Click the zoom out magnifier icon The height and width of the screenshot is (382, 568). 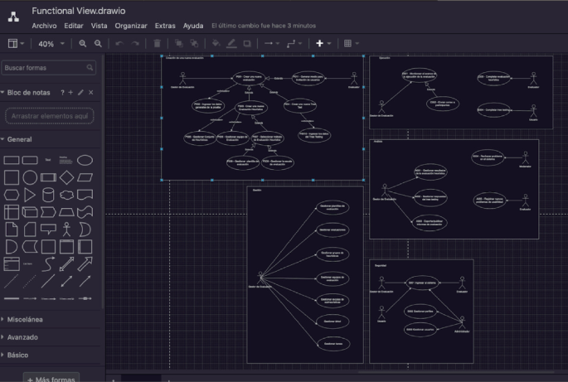[x=99, y=43]
